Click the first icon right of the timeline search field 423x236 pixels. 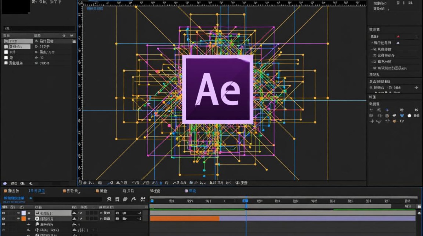pos(109,199)
